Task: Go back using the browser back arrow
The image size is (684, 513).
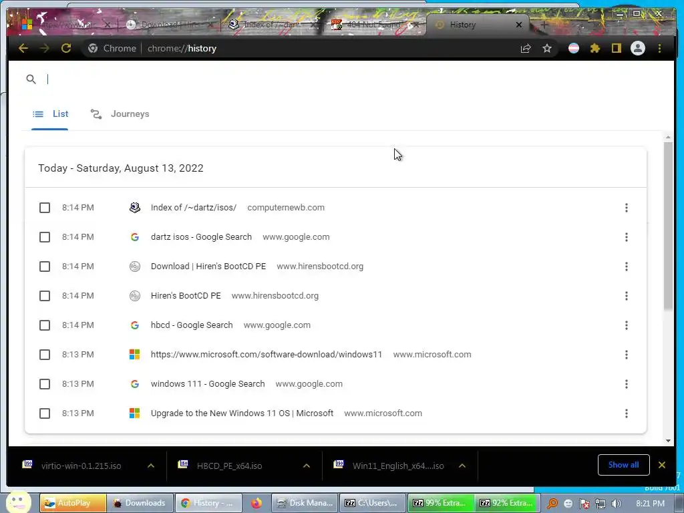Action: 23,48
